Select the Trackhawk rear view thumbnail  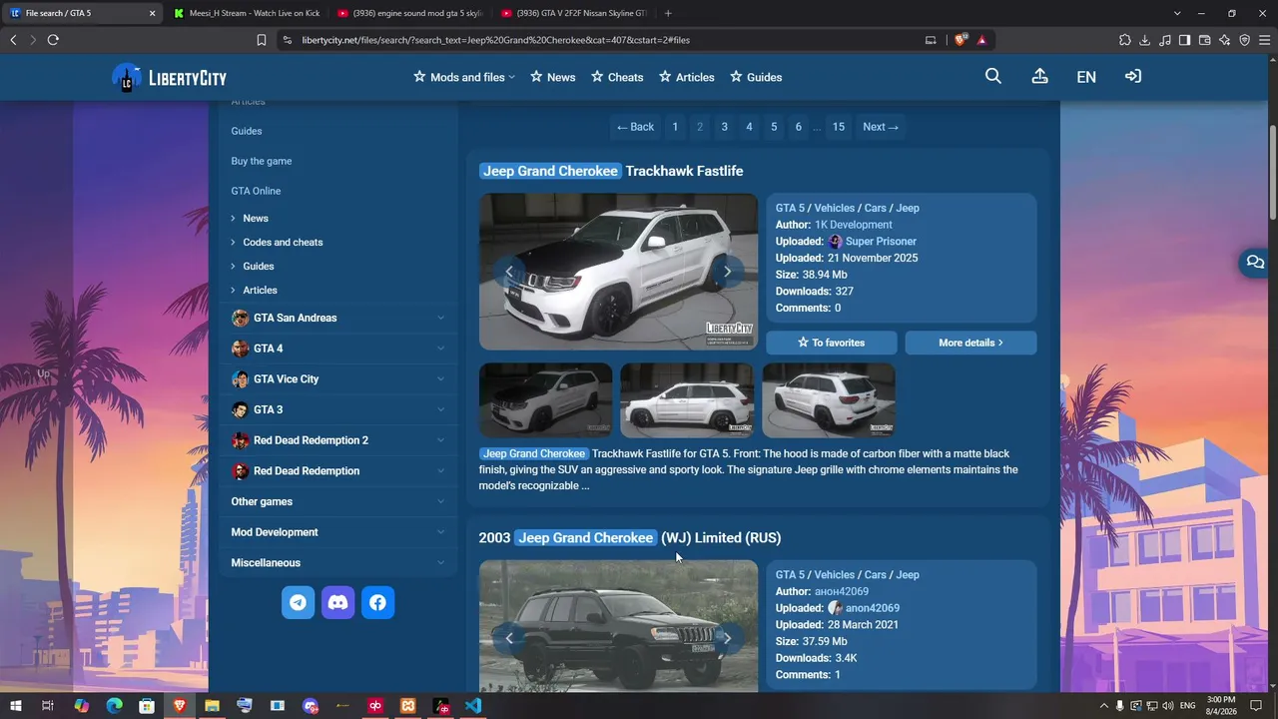[829, 400]
